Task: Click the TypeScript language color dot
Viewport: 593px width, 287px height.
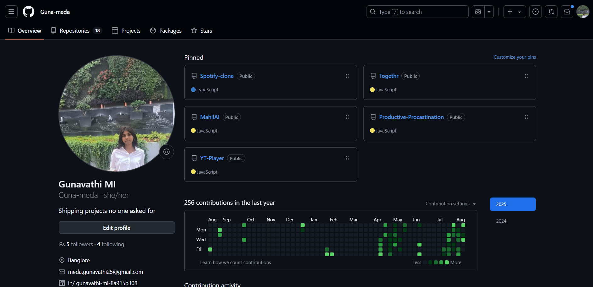Action: click(193, 90)
